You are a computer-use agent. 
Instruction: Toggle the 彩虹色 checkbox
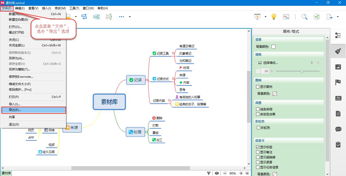[259, 128]
